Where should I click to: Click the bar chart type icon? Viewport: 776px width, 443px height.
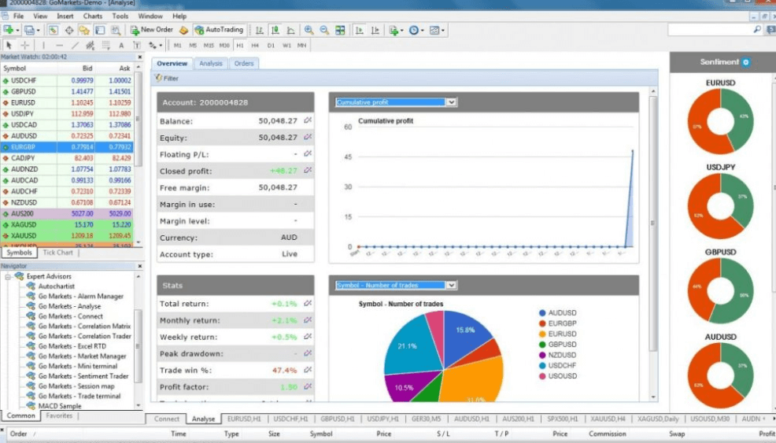(260, 30)
